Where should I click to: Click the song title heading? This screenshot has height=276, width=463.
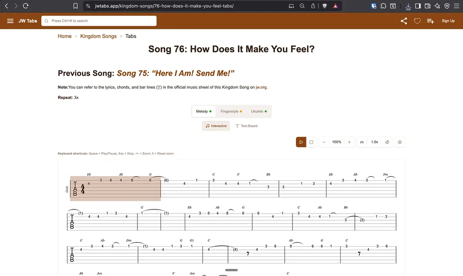tap(232, 49)
